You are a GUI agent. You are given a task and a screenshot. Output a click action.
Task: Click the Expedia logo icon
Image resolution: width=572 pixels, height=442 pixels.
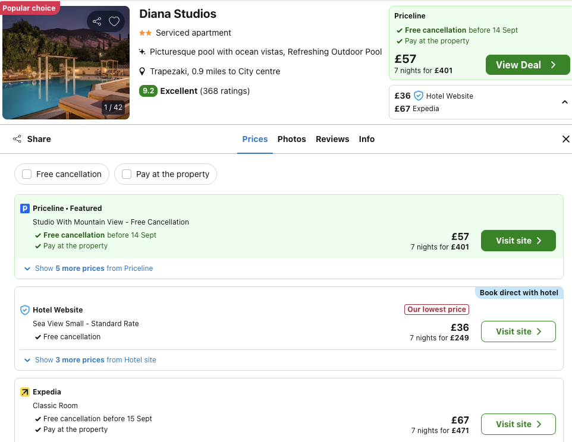pos(24,392)
